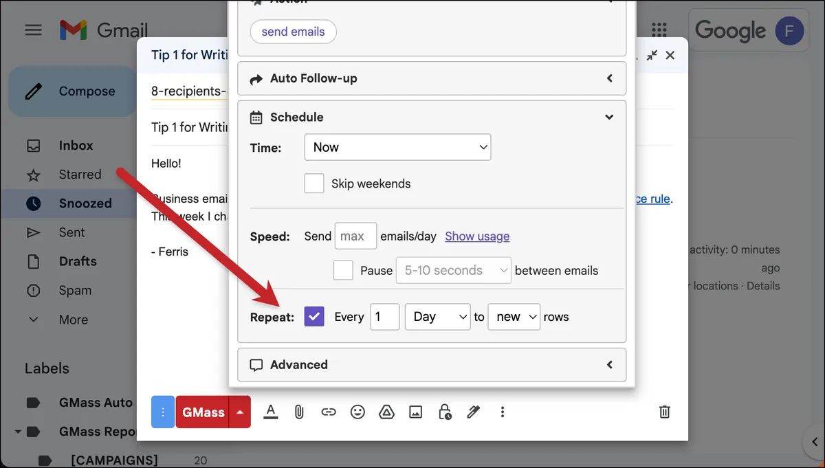Open the Starred folder
This screenshot has height=468, width=825.
[80, 175]
